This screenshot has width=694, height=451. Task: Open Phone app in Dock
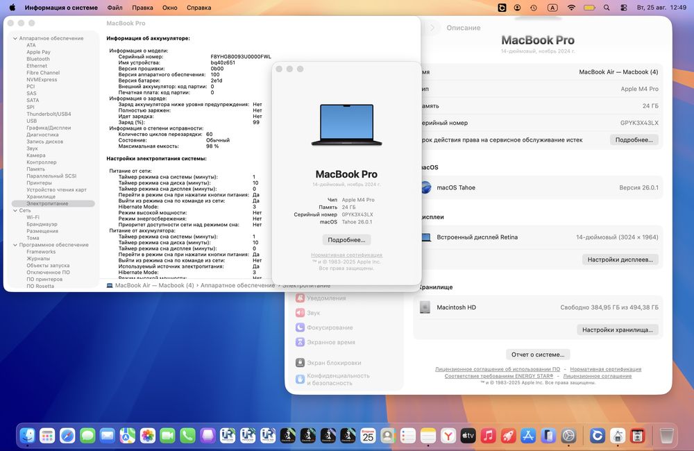tap(187, 436)
